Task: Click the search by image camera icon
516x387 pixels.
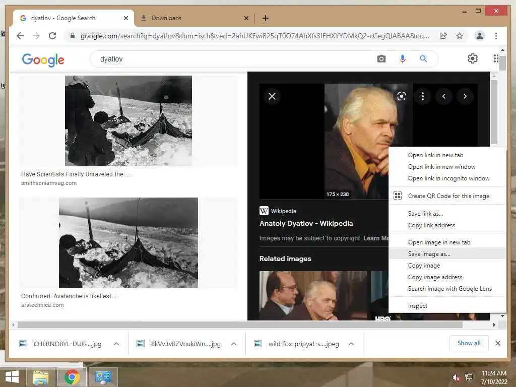Action: click(x=381, y=59)
